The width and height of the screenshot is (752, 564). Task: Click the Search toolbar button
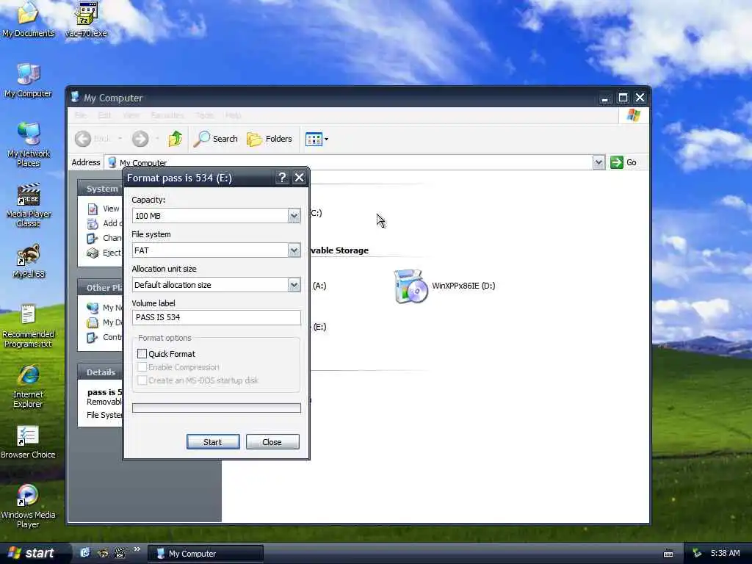pos(215,139)
